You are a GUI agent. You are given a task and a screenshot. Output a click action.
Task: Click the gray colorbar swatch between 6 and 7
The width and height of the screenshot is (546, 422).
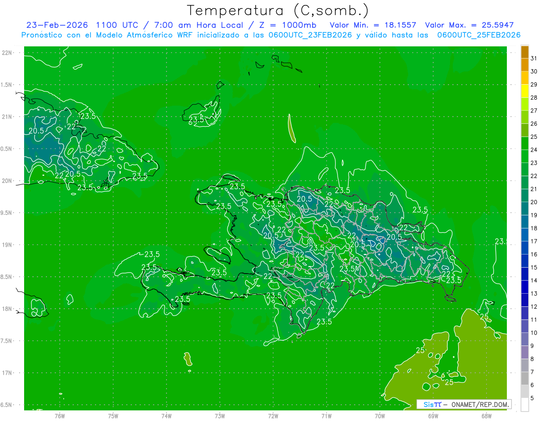pyautogui.click(x=525, y=379)
